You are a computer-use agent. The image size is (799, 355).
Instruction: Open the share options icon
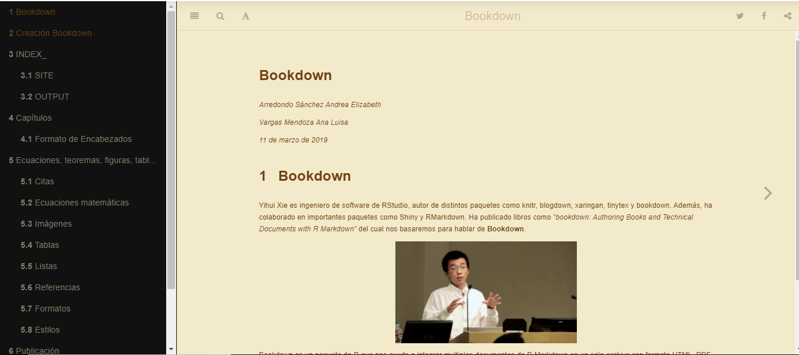coord(787,16)
